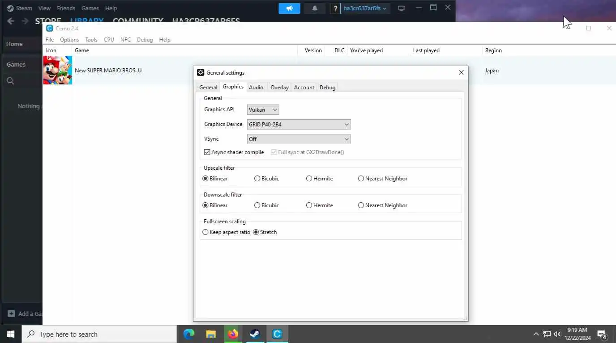The width and height of the screenshot is (616, 343).
Task: Open Steam Games menu
Action: tap(90, 8)
